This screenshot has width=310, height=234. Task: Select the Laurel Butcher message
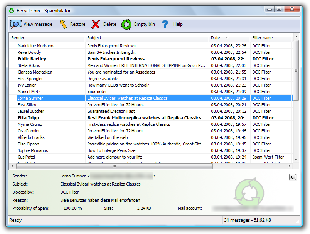click(151, 111)
